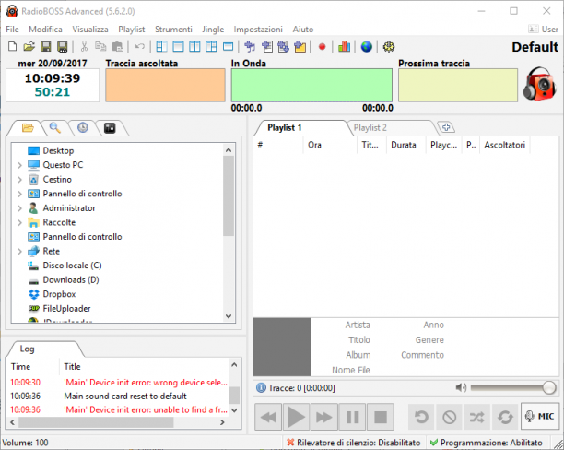Paste with the clipboard toolbar icon
This screenshot has height=450, width=564.
pos(118,47)
